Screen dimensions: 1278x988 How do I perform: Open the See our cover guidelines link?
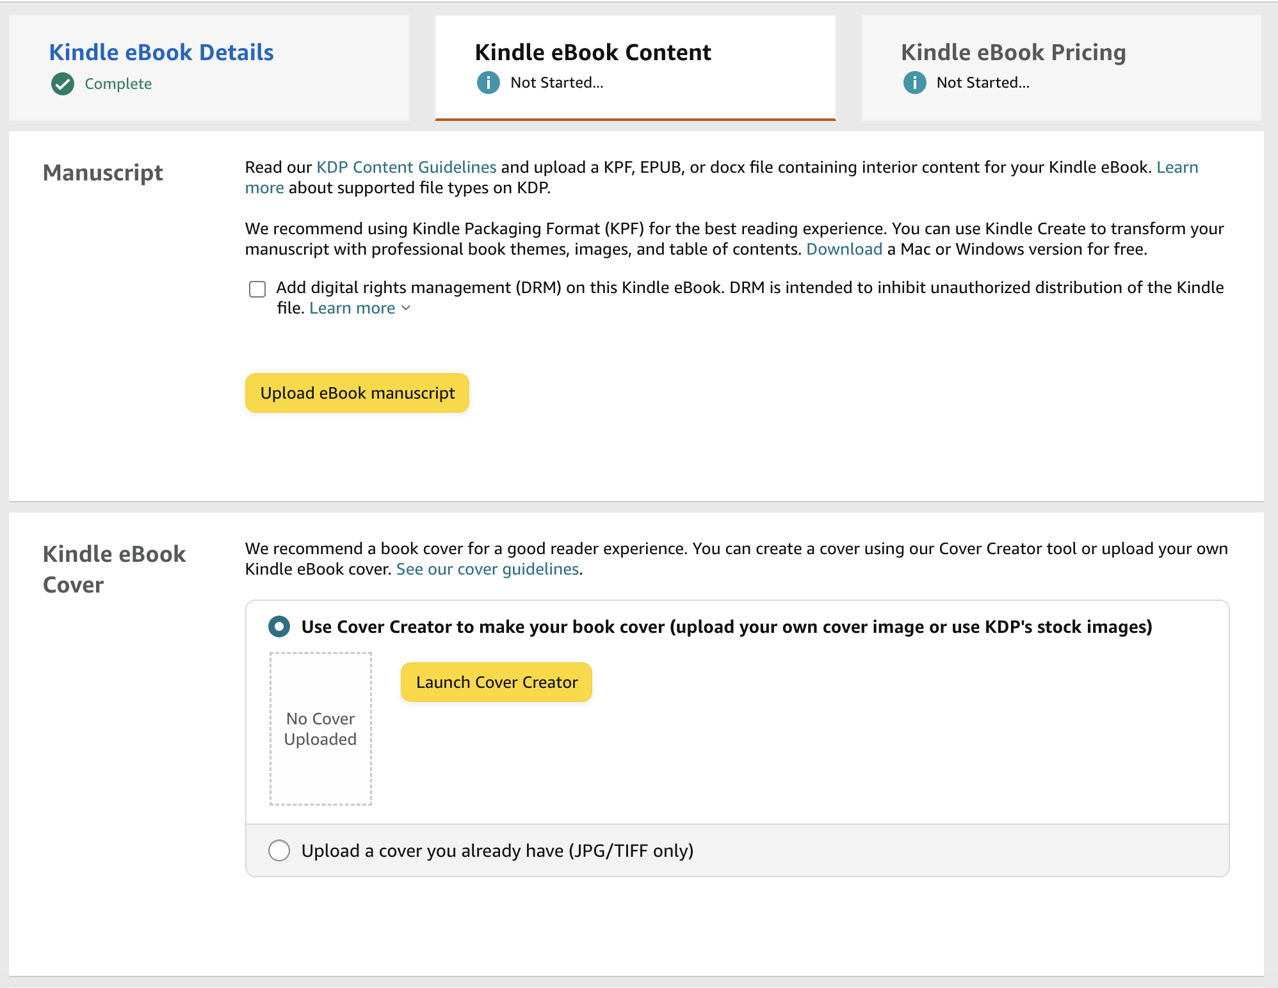(x=488, y=569)
